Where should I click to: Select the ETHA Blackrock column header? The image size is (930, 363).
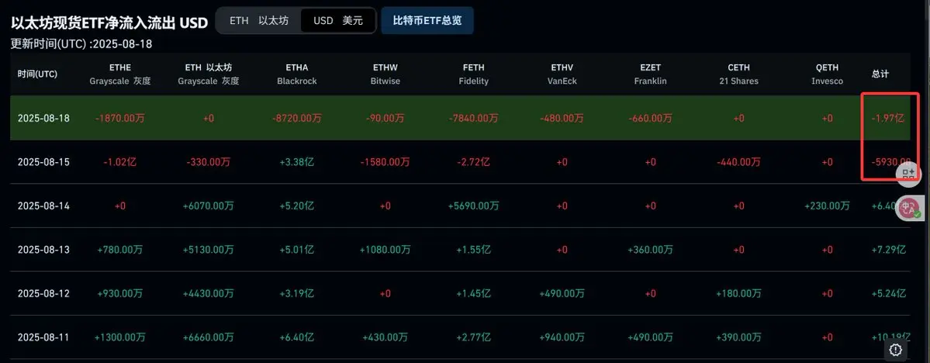[x=297, y=74]
